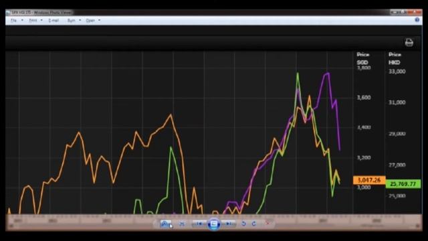Delete the photo with red X
428x241 pixels.
point(267,224)
